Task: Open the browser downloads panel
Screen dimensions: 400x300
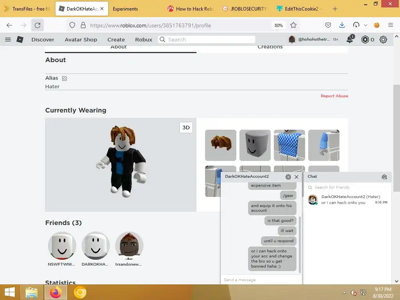Action: click(342, 25)
